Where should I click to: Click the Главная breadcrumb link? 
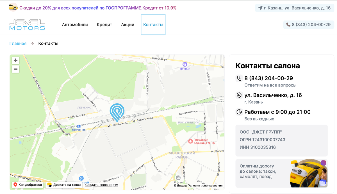(18, 44)
